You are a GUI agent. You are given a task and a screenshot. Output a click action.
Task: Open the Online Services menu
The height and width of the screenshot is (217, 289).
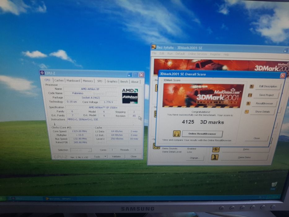point(197,54)
